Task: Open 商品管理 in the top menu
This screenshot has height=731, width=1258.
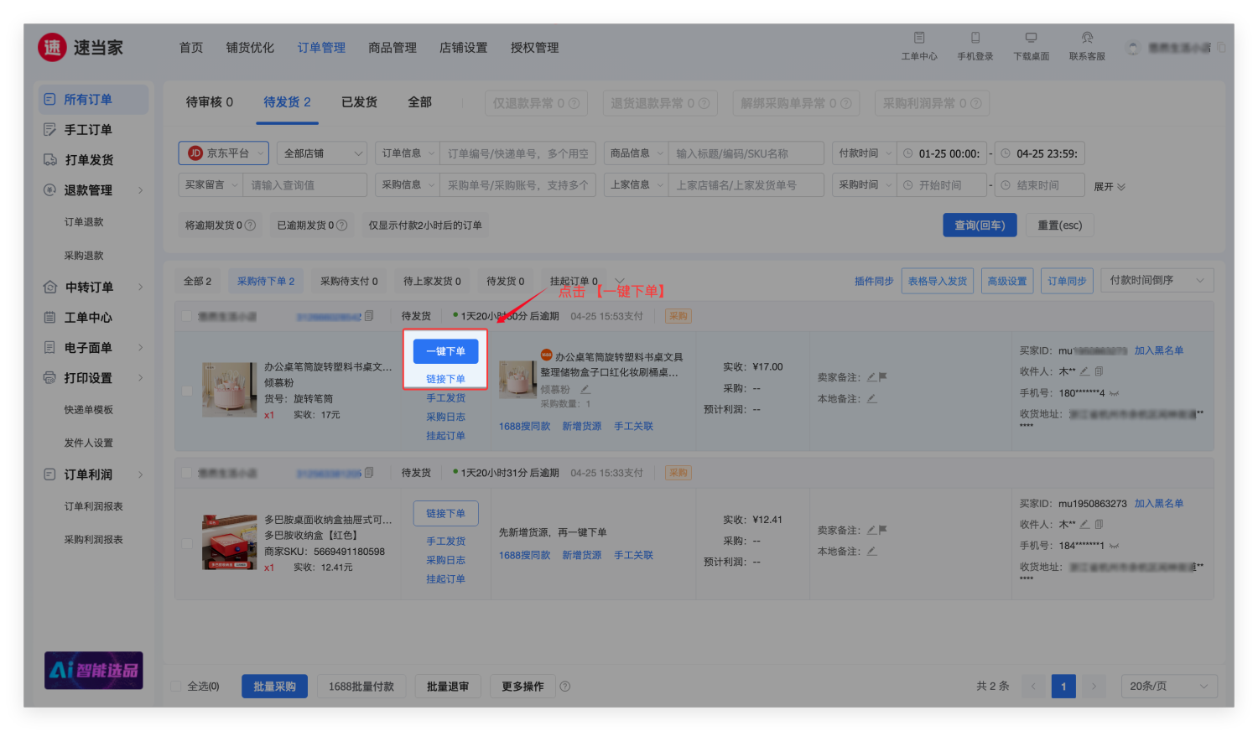Action: point(392,48)
